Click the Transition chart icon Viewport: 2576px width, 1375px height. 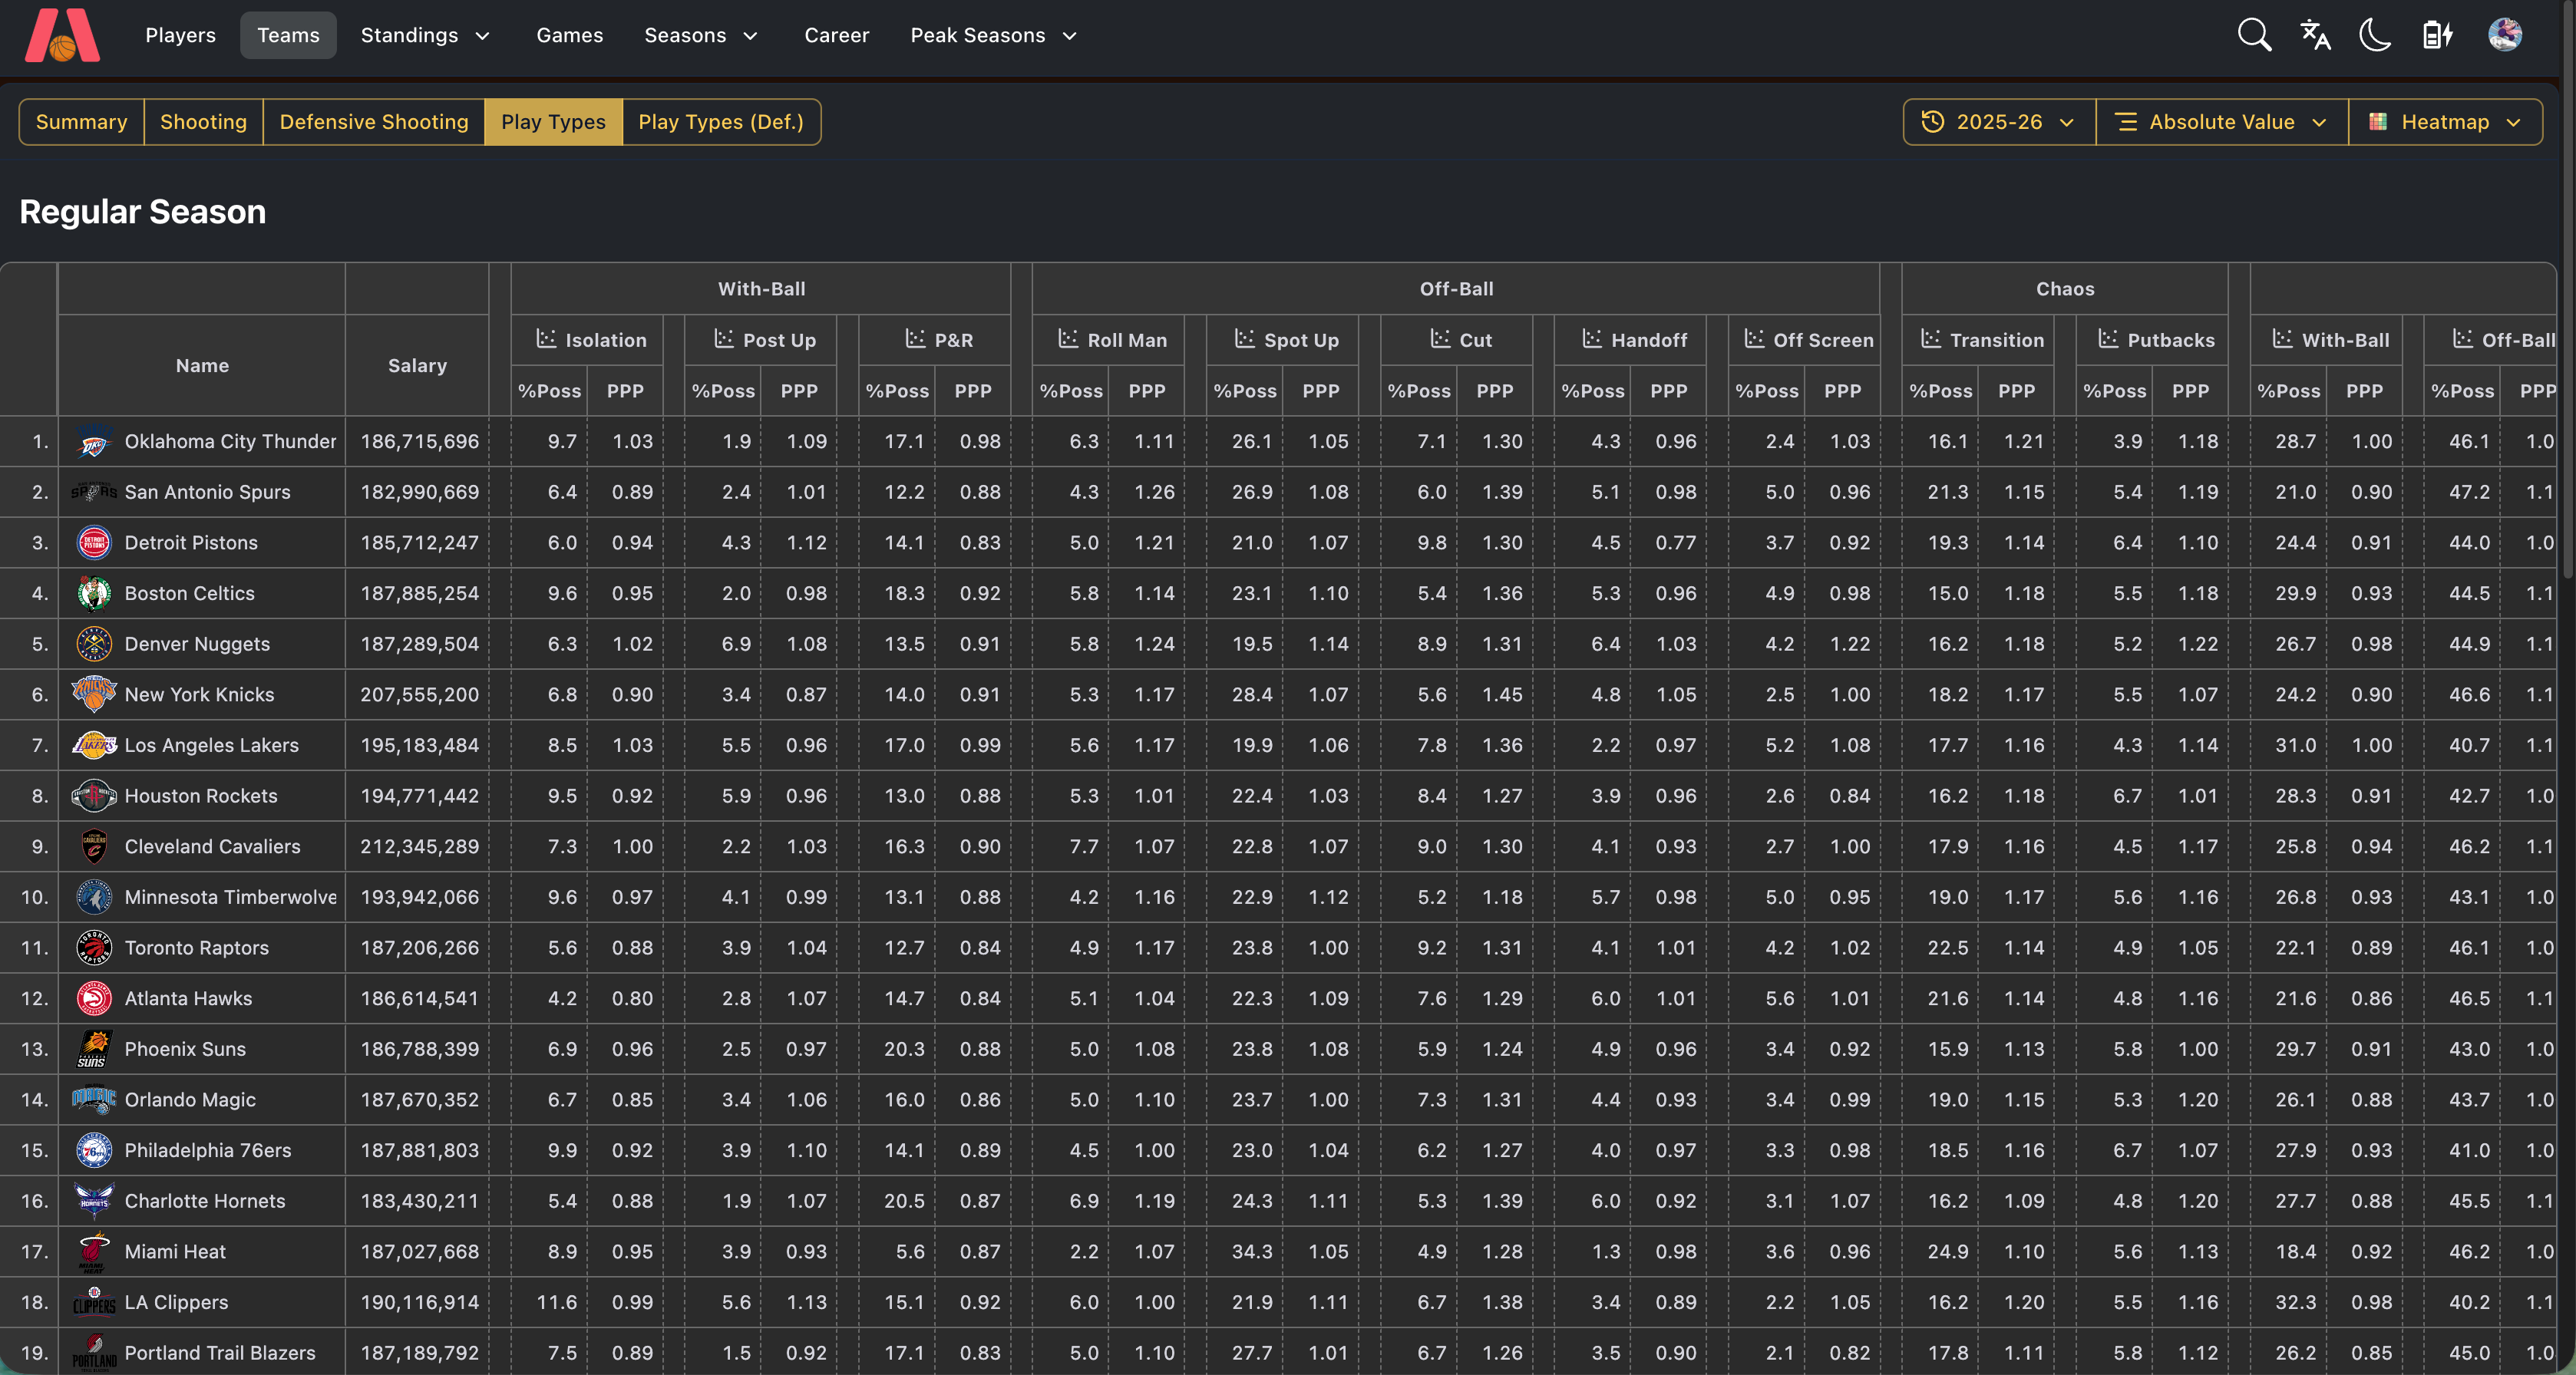coord(1931,338)
